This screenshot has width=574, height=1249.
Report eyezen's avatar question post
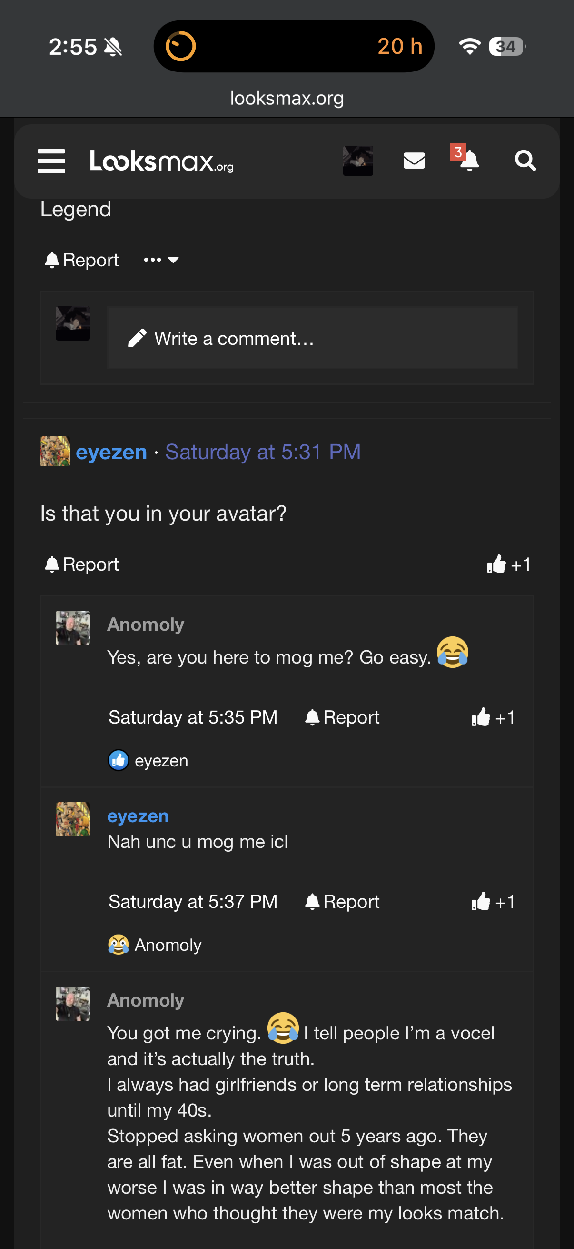82,564
